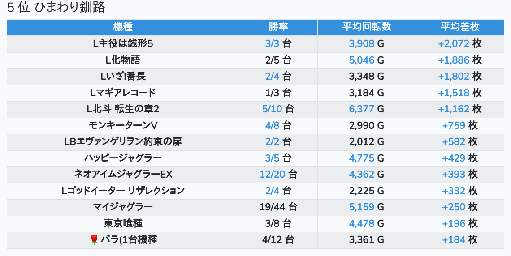Open Lゴッドイーター リザレクション entry
The image size is (511, 256).
click(x=123, y=191)
